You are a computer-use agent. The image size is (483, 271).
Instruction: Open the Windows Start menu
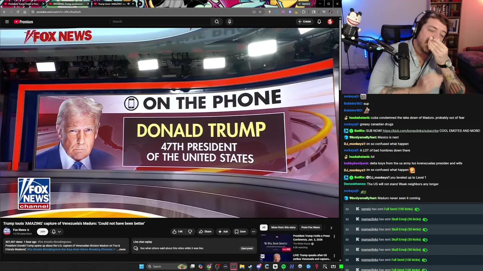(x=142, y=266)
